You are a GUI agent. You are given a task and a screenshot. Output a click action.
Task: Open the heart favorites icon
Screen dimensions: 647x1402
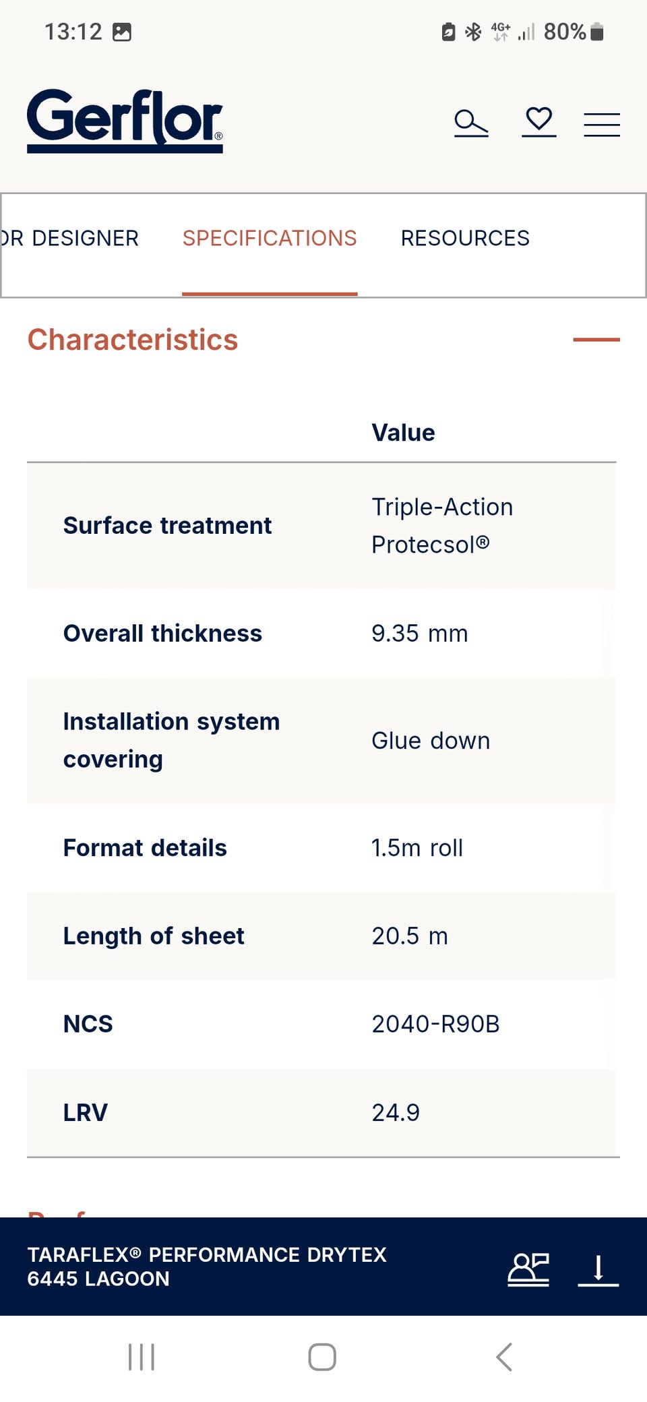coord(538,122)
